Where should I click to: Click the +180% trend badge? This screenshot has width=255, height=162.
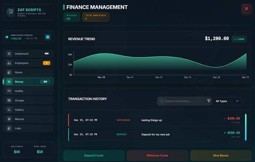pos(239,39)
